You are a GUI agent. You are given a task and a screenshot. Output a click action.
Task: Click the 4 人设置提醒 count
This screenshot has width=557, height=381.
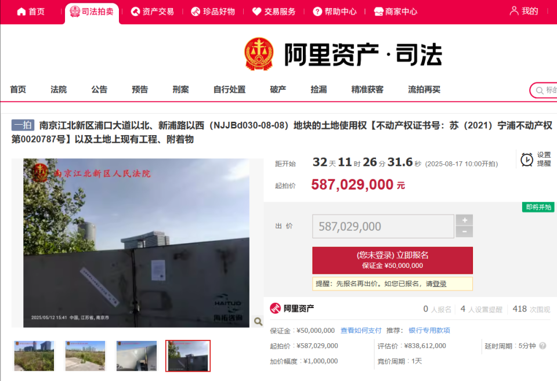[x=482, y=309]
